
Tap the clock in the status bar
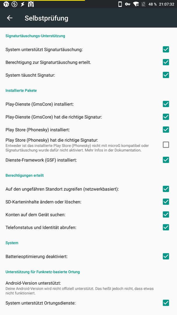[167, 4]
